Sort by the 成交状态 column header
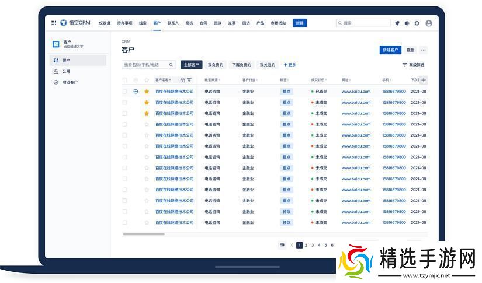Viewport: 482px width, 283px height. pyautogui.click(x=318, y=80)
